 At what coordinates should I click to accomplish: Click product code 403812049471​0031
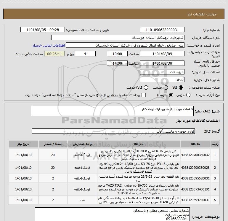(x=195, y=200)
